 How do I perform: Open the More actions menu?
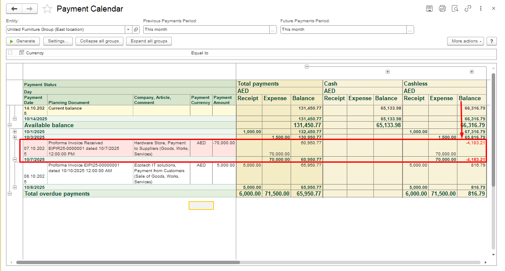[x=465, y=41]
